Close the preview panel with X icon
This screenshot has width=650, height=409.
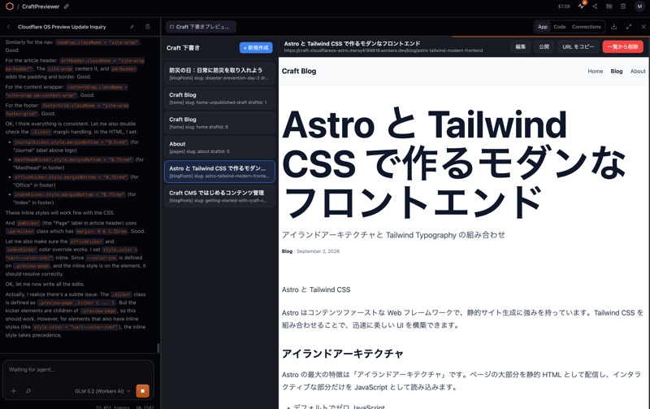tap(643, 27)
